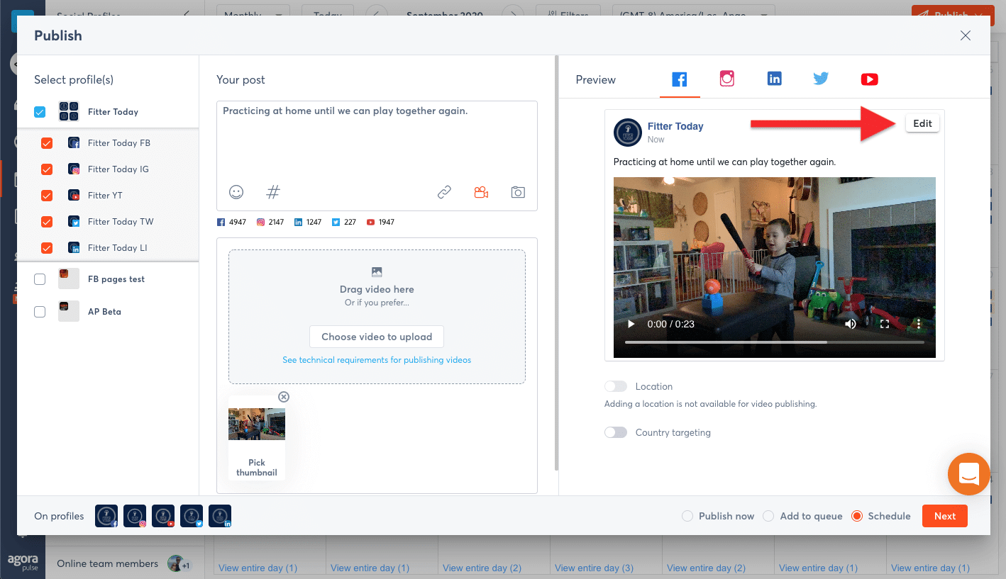Screen dimensions: 1006x579
Task: Enable the Location toggle
Action: point(616,386)
